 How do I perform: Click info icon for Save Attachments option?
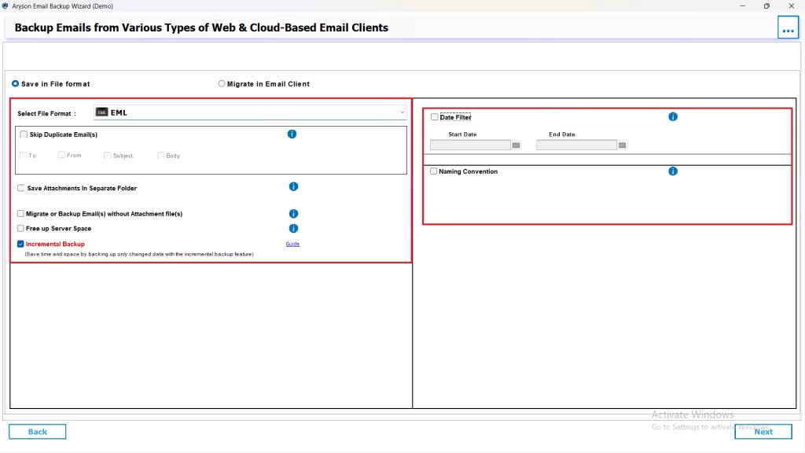293,187
